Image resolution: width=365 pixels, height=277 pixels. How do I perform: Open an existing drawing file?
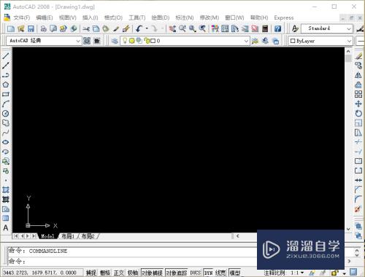click(21, 28)
